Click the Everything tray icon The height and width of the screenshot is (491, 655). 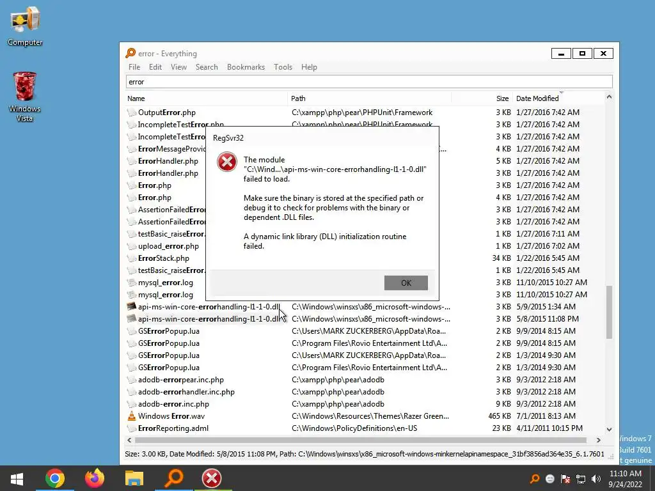pos(535,479)
